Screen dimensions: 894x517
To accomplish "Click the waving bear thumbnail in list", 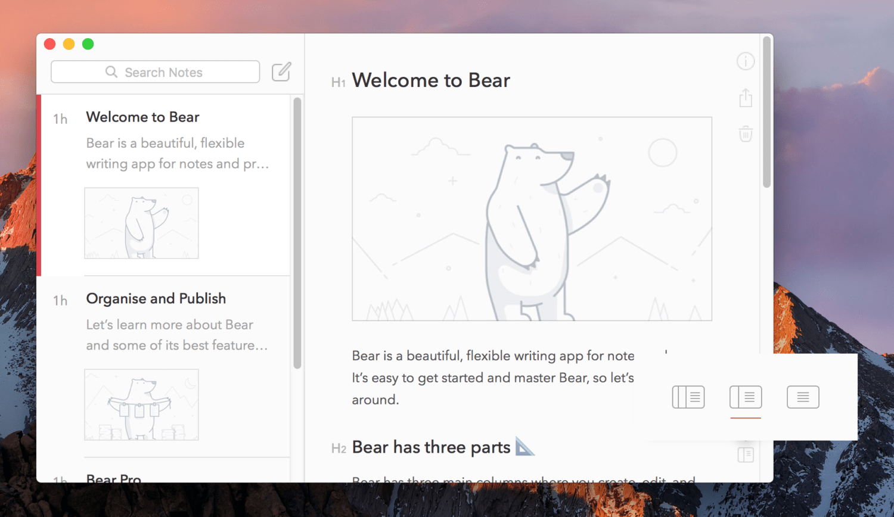I will coord(141,223).
